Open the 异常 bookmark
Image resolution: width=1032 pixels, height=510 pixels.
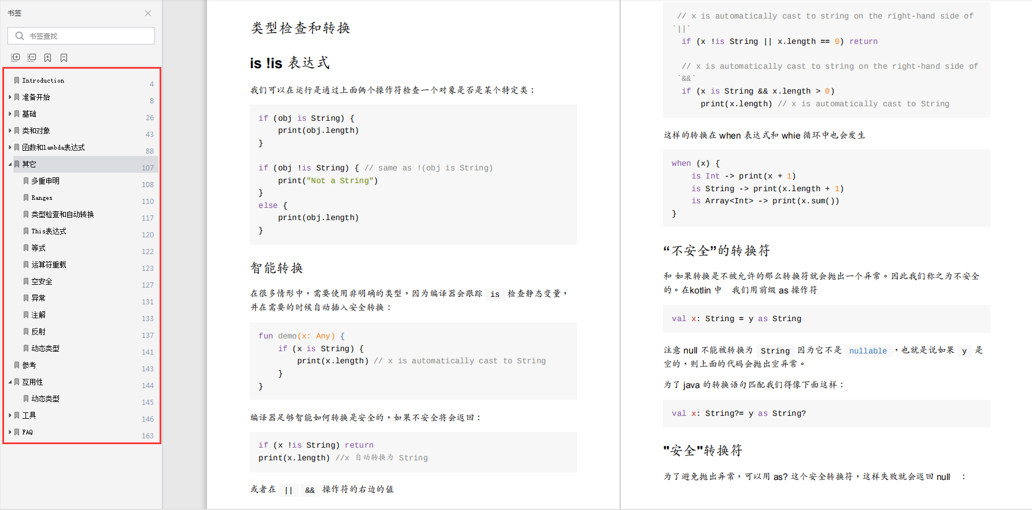pos(38,298)
